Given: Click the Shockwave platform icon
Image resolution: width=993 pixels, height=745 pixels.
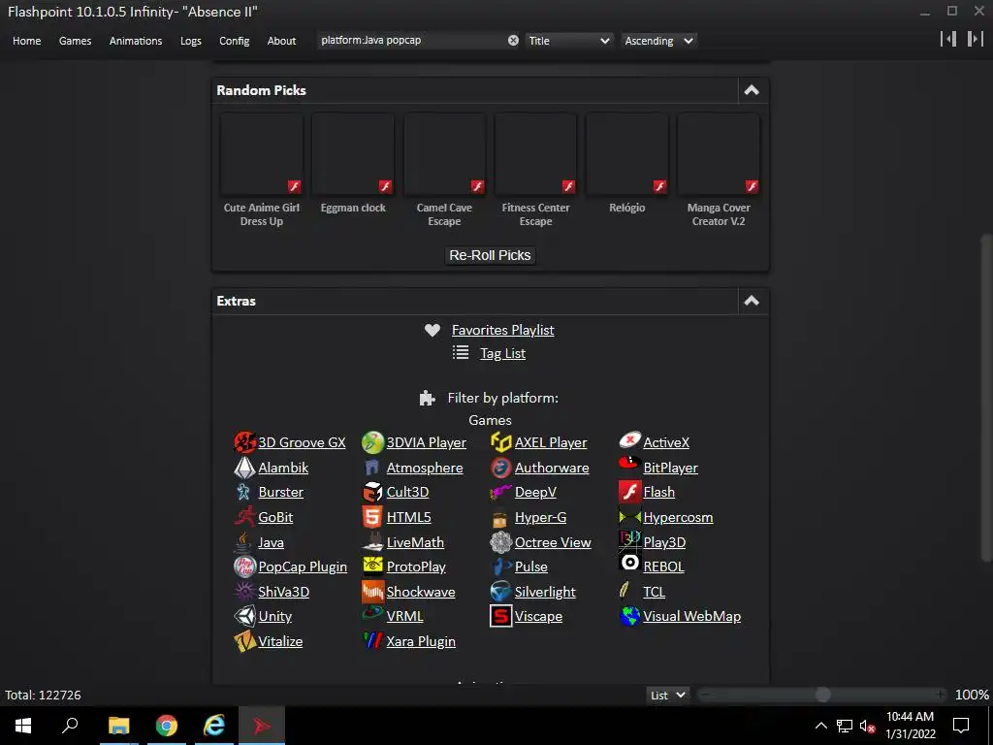Looking at the screenshot, I should click(372, 592).
